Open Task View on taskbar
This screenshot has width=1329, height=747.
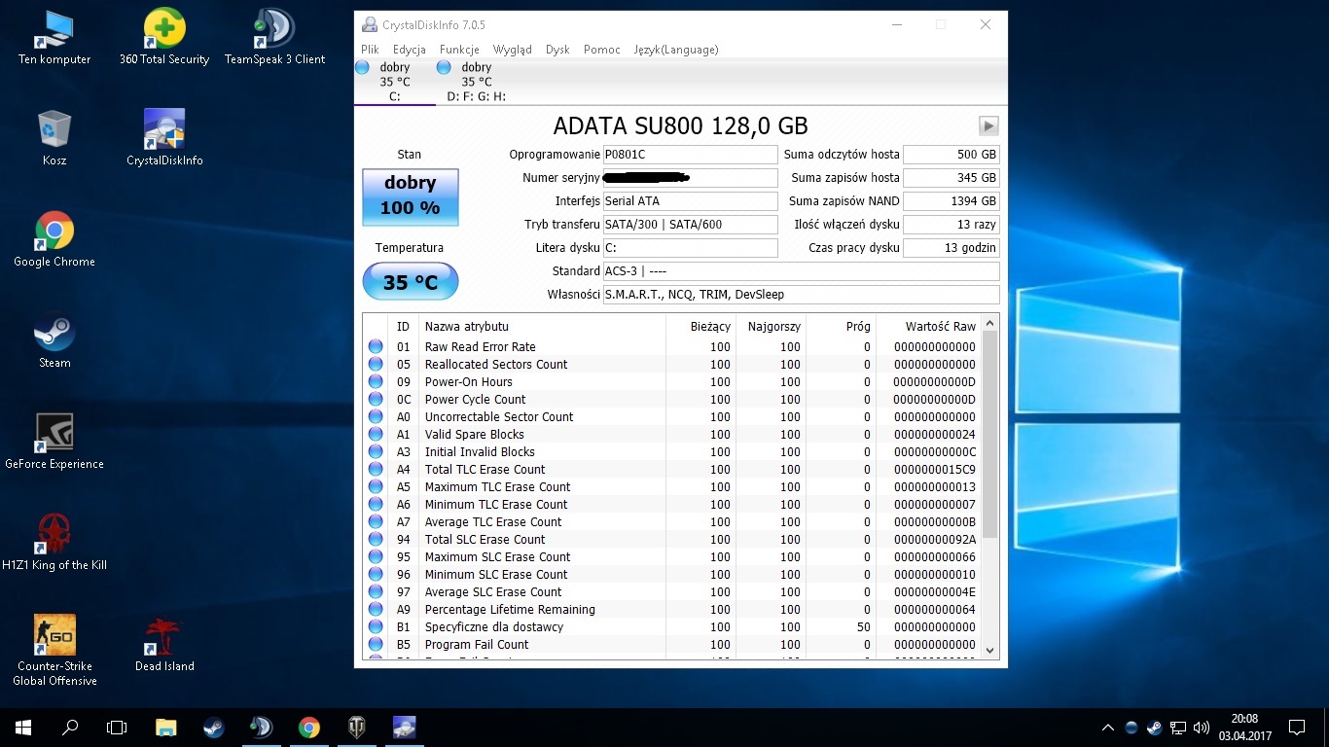click(117, 727)
